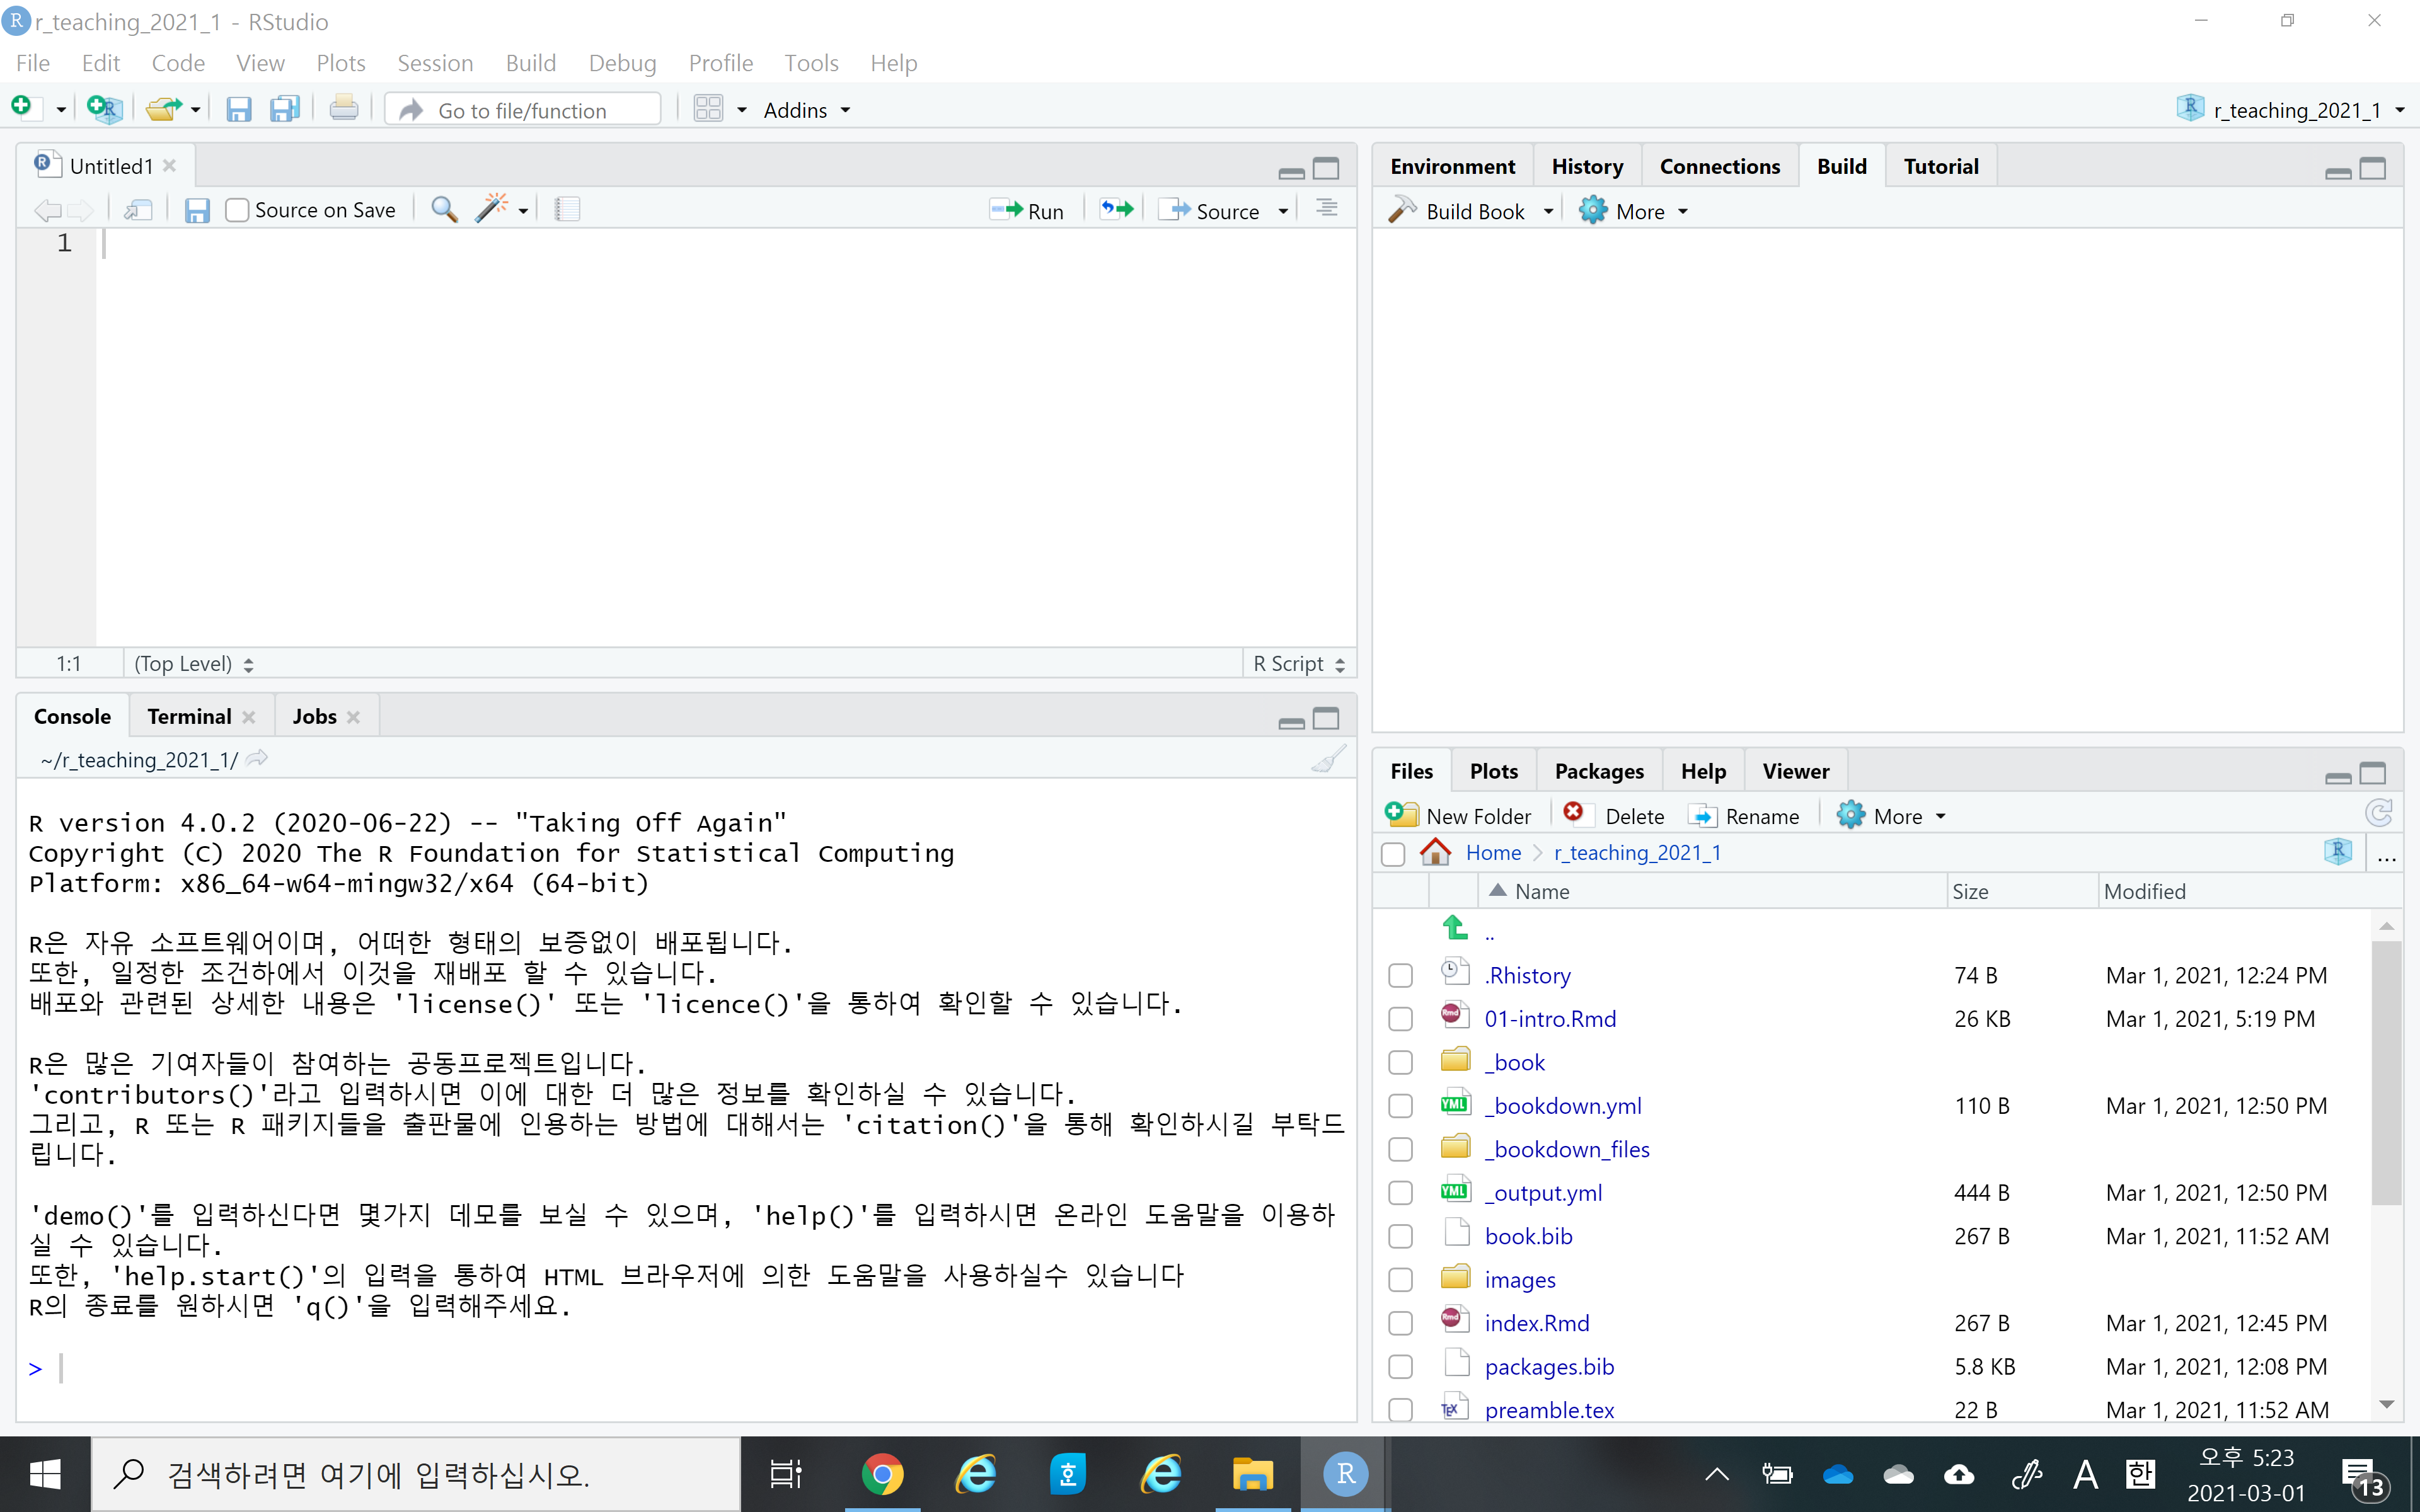Click the Go to file/function field
This screenshot has width=2420, height=1512.
click(x=523, y=110)
